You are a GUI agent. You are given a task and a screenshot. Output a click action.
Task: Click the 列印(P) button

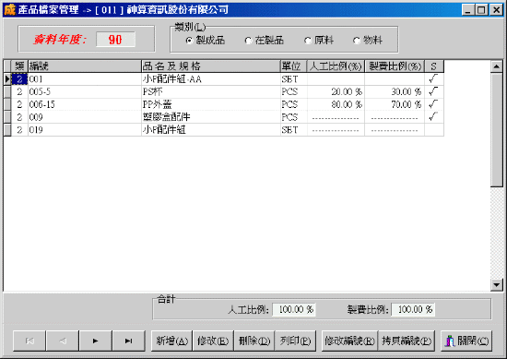[x=295, y=341]
